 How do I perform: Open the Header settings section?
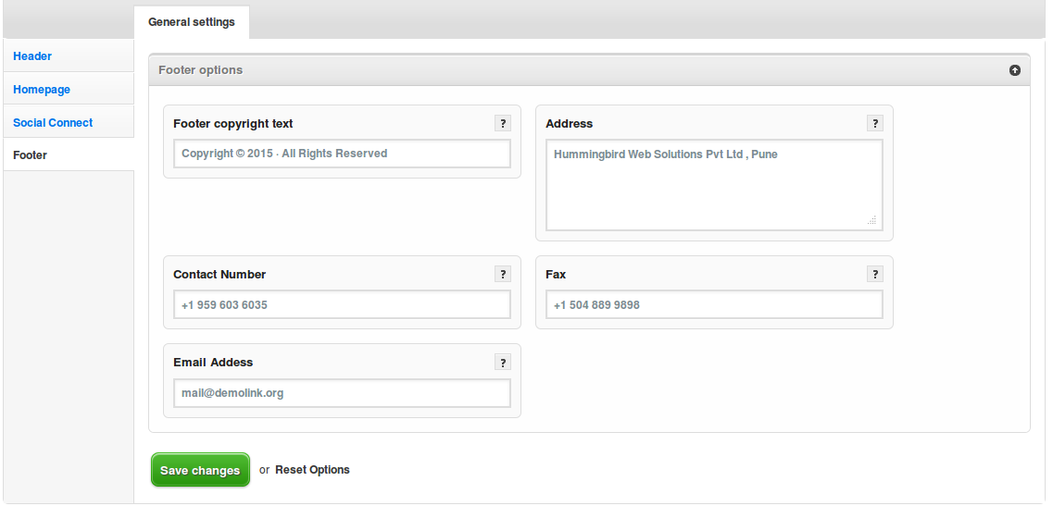[32, 56]
